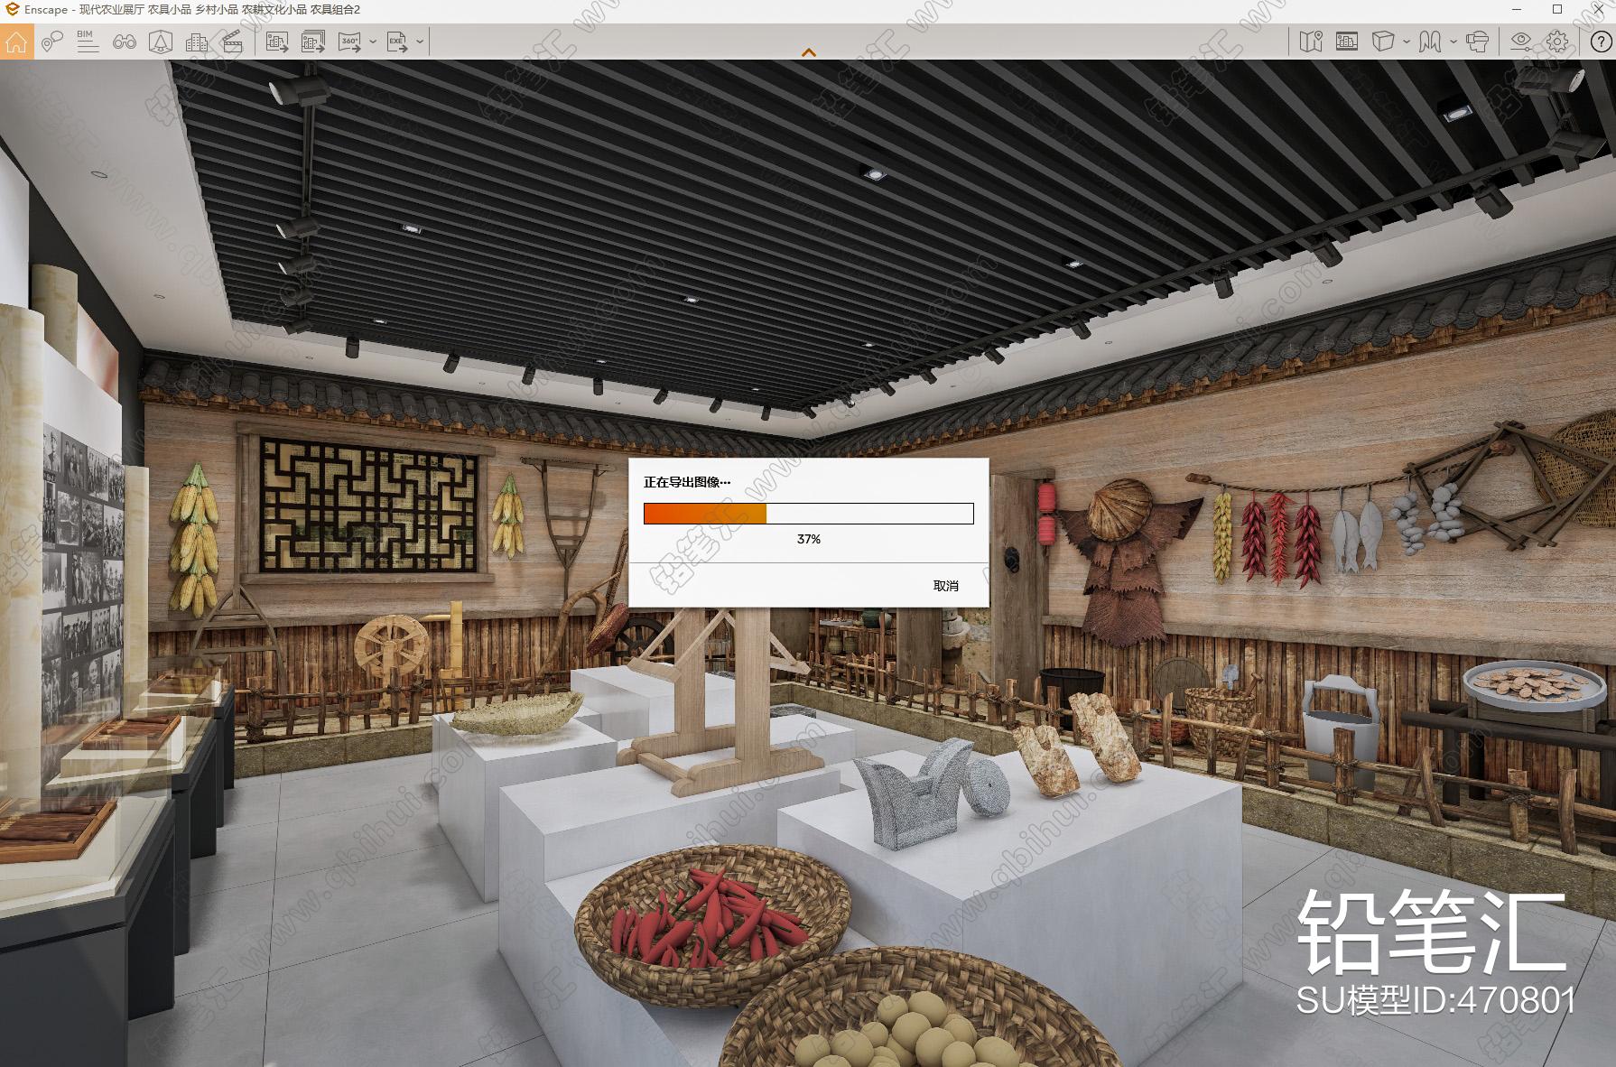
Task: Open Visual Settings eye icon
Action: [1521, 42]
